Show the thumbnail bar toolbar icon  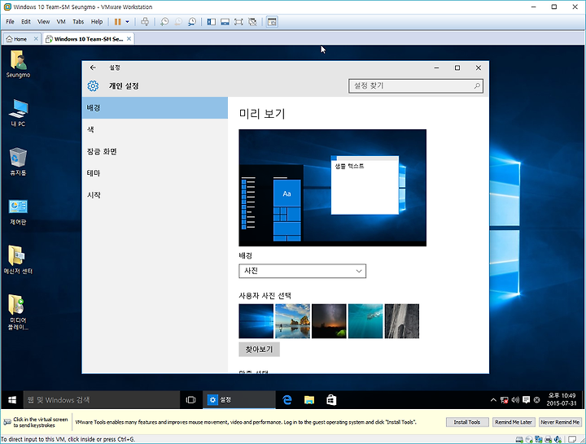click(225, 22)
